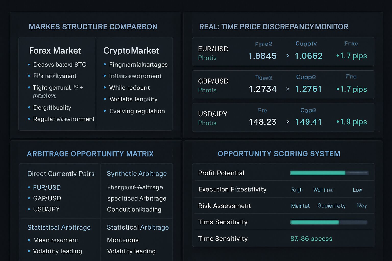
Task: Click the arrow between EUR/USD prices
Action: point(288,56)
